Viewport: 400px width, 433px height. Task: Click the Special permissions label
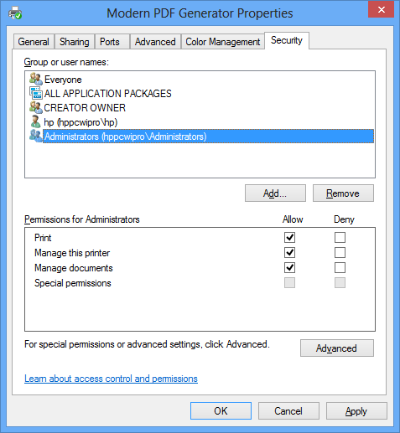tap(73, 283)
